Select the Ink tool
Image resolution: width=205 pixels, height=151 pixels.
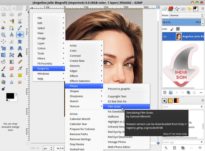[x=3, y=75]
